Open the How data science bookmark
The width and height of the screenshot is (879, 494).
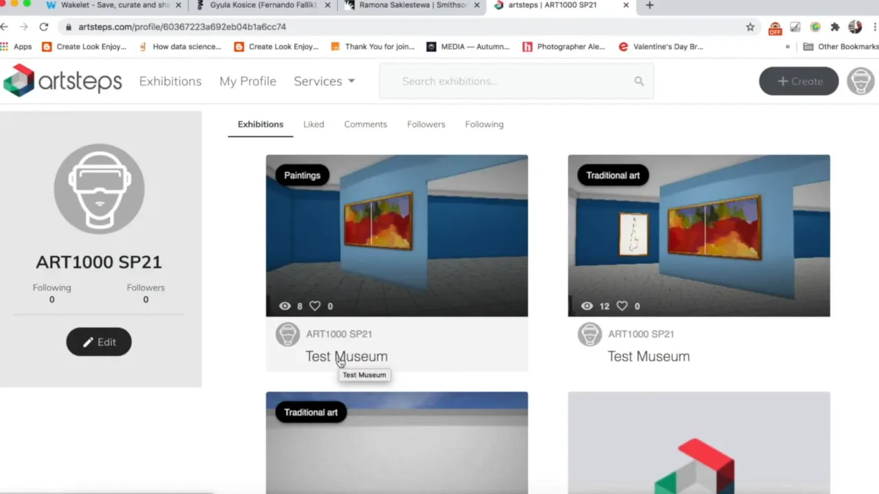pyautogui.click(x=180, y=47)
